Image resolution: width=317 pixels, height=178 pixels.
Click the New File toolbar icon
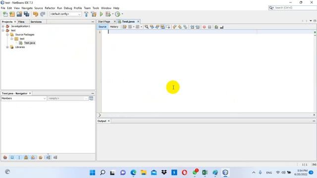coord(5,14)
